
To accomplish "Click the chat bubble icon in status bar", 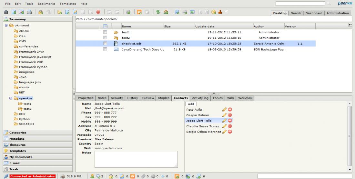I will click(98, 176).
